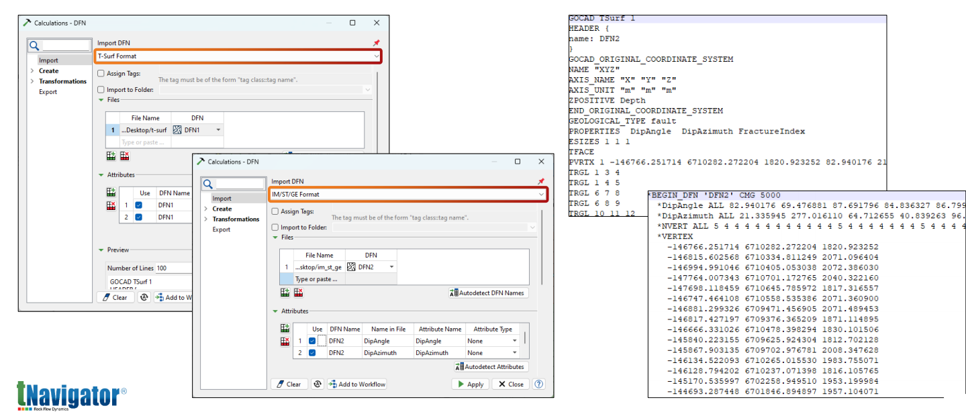Viewport: 966px width, 416px height.
Task: Click the search magnifier in the T-Surf window
Action: pyautogui.click(x=34, y=46)
